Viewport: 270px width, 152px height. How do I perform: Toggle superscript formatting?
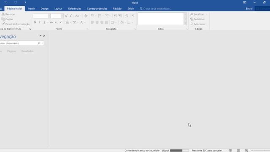[x=61, y=22]
